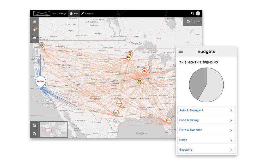Open the Budgets hamburger menu
This screenshot has height=164, width=267.
[181, 51]
